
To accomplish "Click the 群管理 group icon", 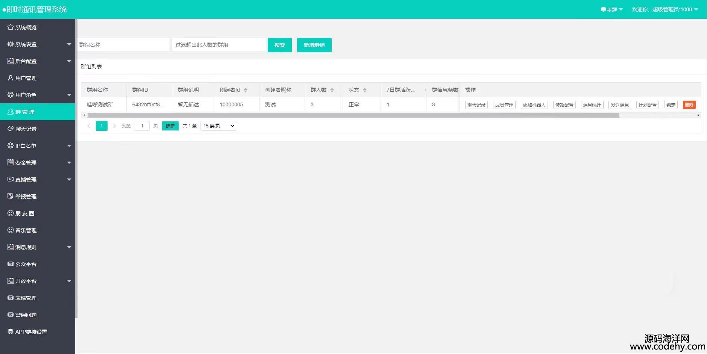I will pyautogui.click(x=11, y=112).
